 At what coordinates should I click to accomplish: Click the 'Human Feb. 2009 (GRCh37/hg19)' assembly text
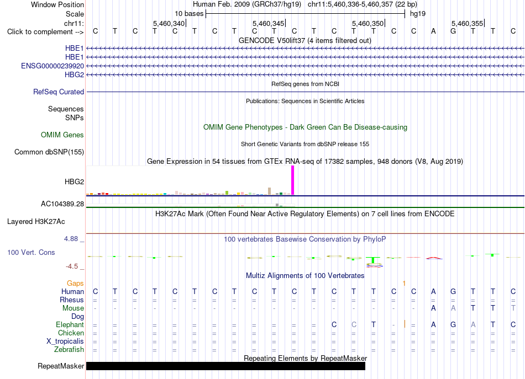(247, 4)
